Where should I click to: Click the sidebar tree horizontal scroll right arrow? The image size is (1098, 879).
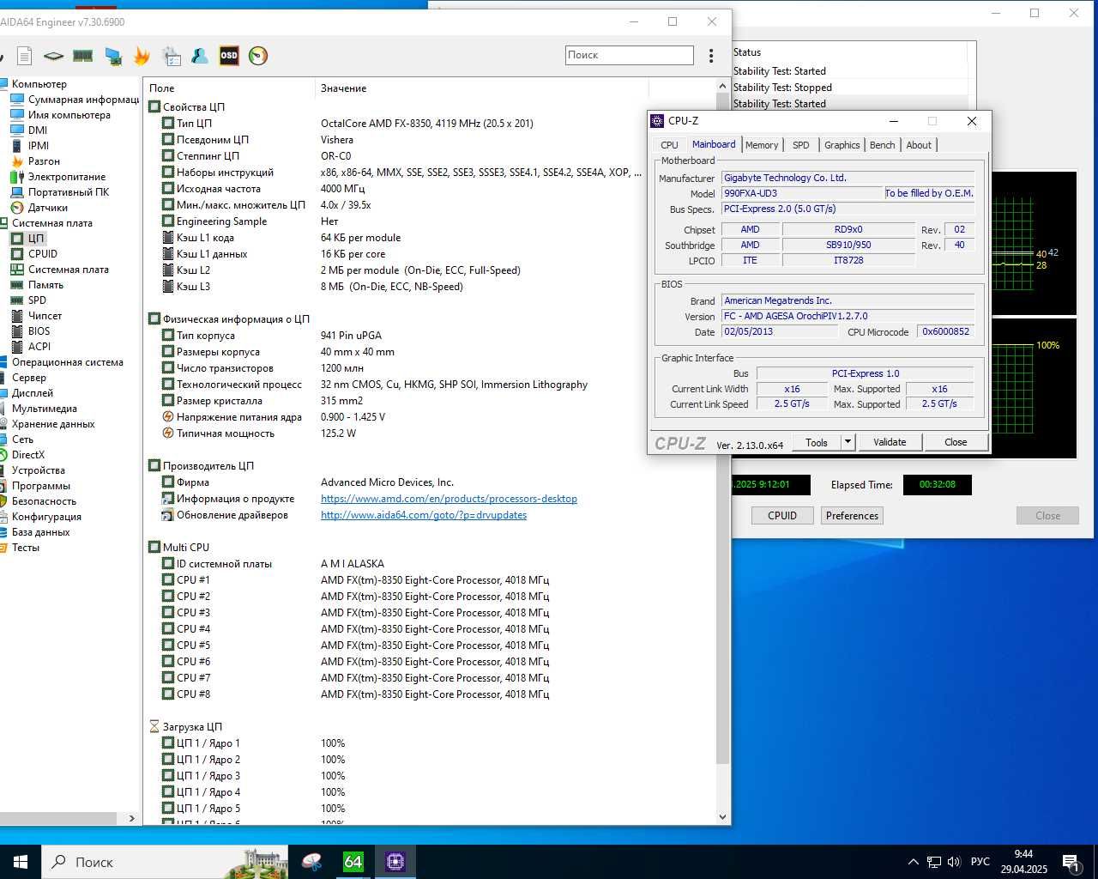(131, 818)
